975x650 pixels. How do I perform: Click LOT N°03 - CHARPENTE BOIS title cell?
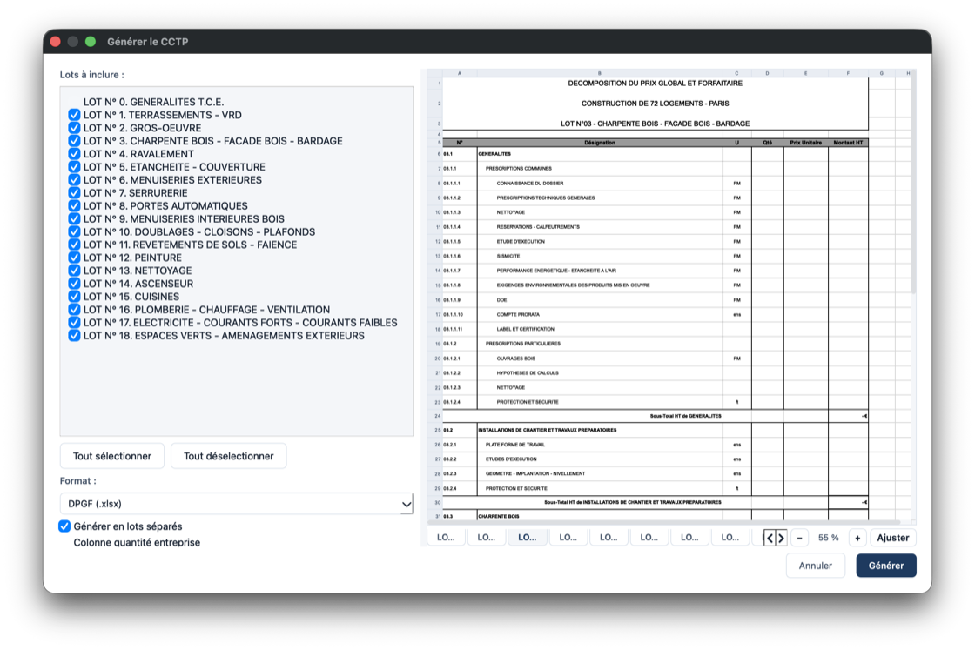tap(655, 124)
